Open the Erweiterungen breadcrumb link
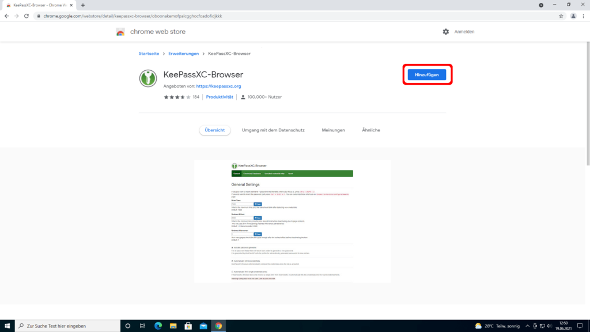Image resolution: width=590 pixels, height=332 pixels. (x=184, y=54)
